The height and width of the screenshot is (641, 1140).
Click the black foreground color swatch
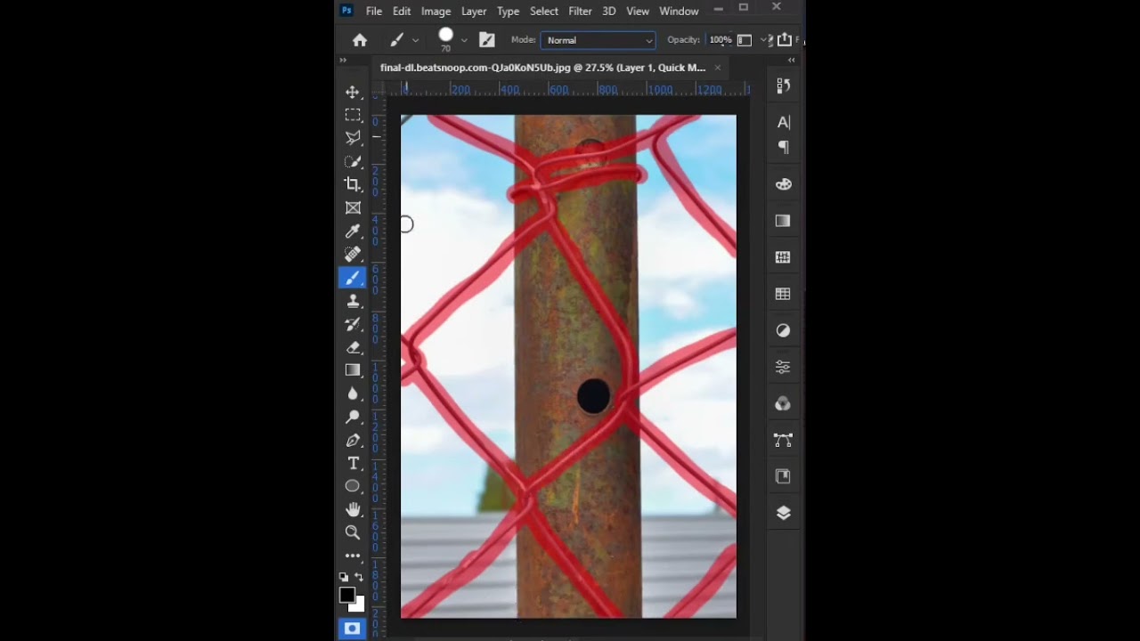347,596
